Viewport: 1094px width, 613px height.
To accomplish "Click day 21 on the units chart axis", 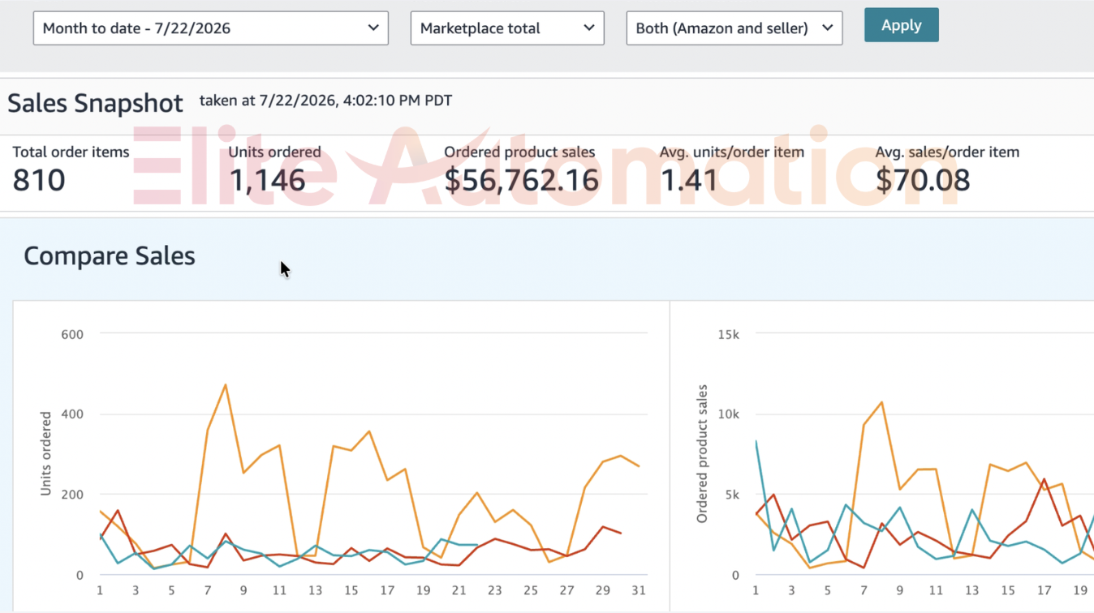I will point(459,590).
